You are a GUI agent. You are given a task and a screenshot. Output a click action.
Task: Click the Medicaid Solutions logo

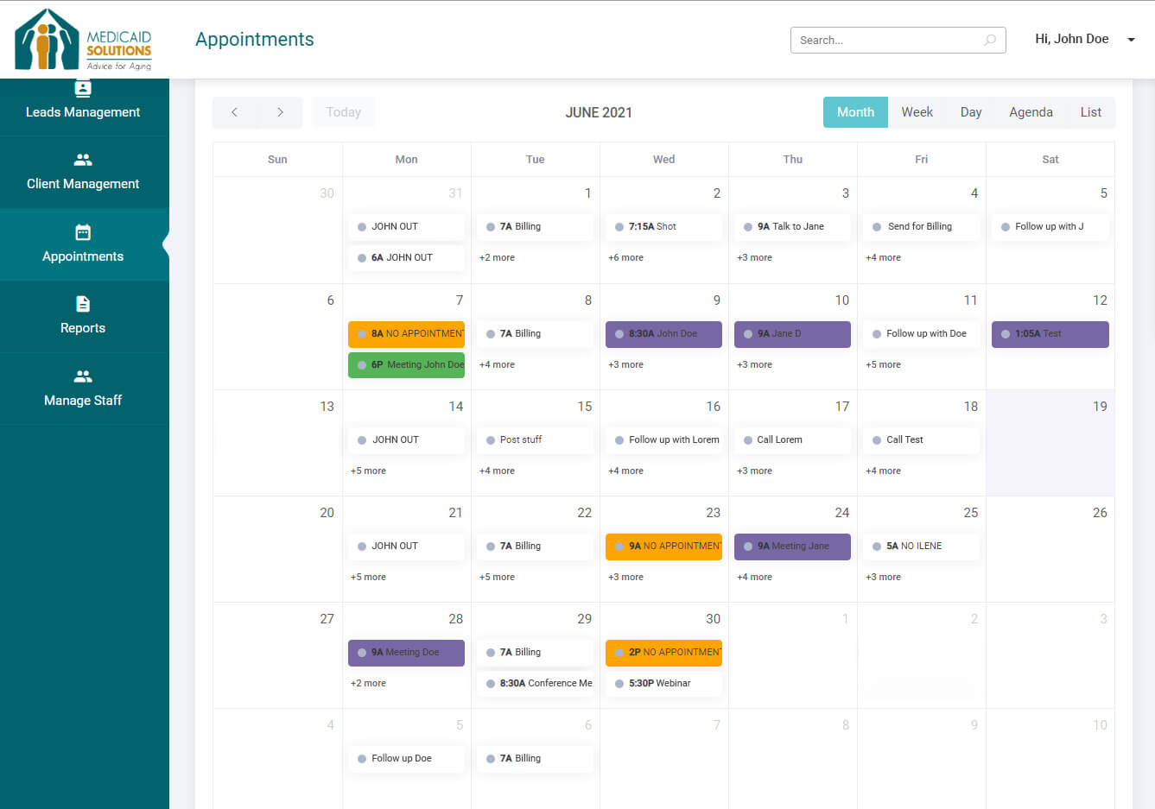coord(84,40)
